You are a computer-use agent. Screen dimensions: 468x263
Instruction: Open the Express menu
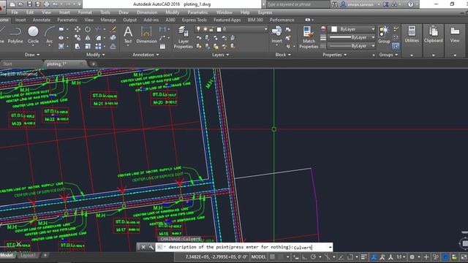265,12
